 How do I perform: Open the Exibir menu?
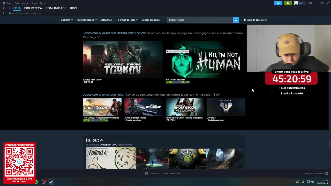[x=17, y=3]
